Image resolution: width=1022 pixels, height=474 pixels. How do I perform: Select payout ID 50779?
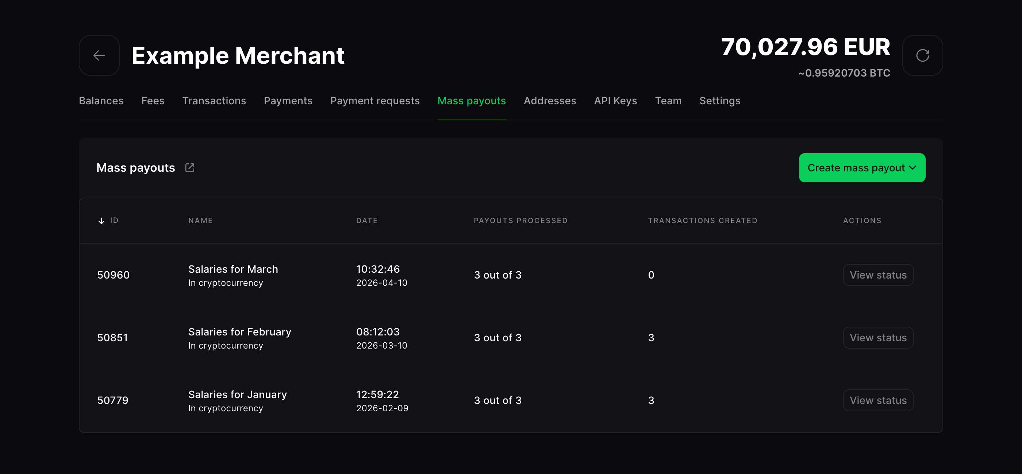tap(113, 400)
